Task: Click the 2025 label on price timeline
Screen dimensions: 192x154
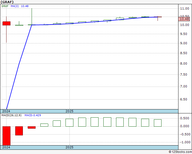Action: pyautogui.click(x=69, y=111)
